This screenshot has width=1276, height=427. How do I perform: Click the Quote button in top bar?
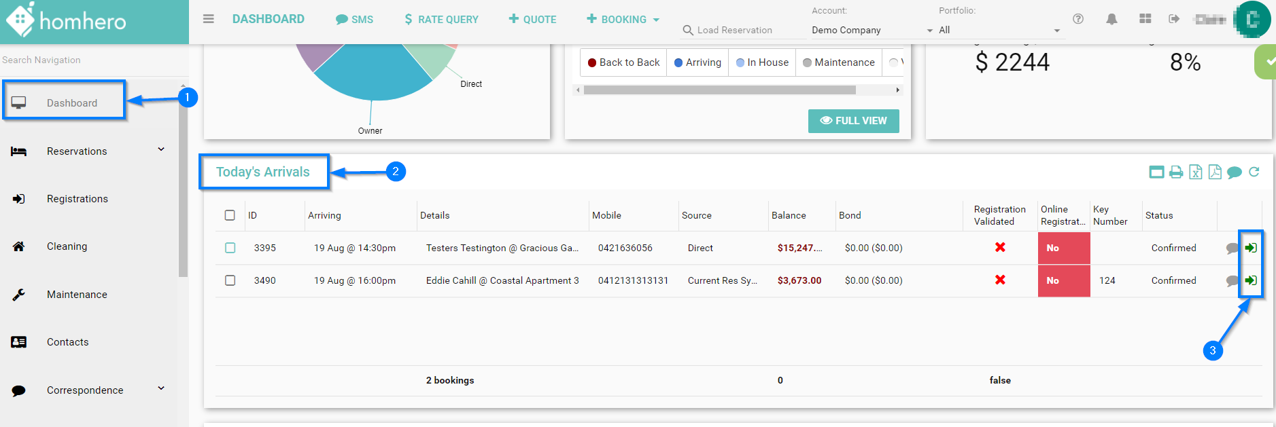tap(532, 19)
